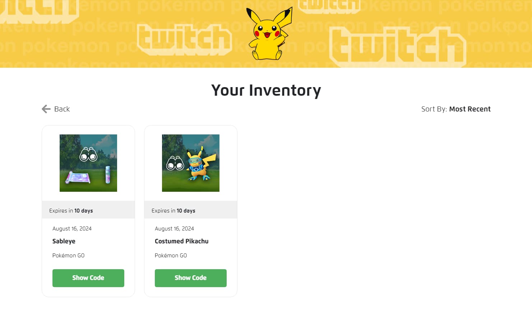
Task: Select the Costumed Pikachu reward title
Action: (181, 241)
